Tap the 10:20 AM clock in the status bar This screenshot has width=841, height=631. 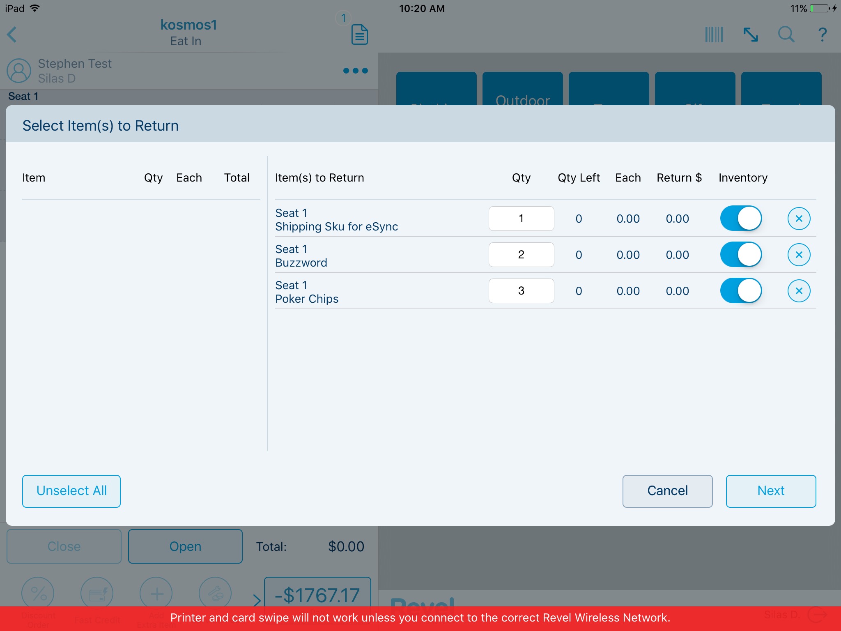tap(422, 8)
